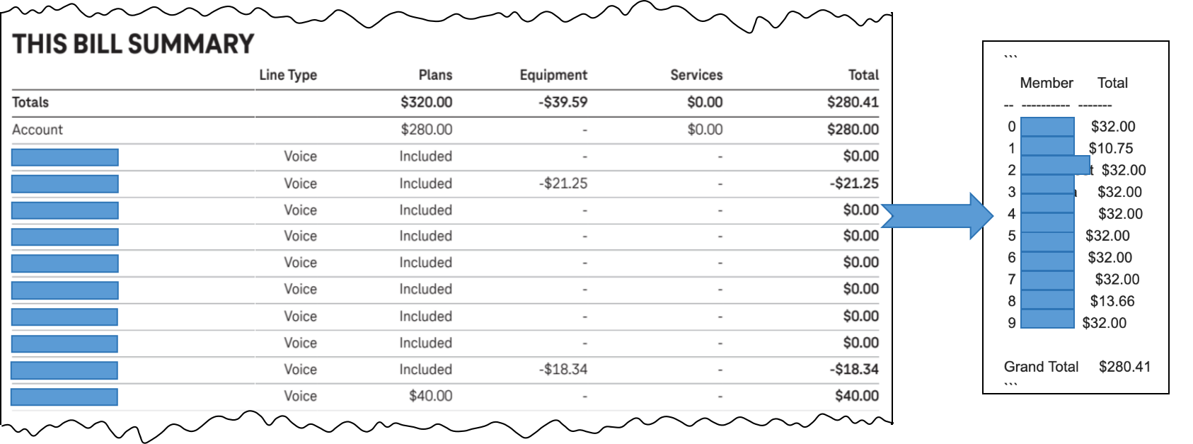Select the Services column header
The width and height of the screenshot is (1193, 444).
point(696,75)
